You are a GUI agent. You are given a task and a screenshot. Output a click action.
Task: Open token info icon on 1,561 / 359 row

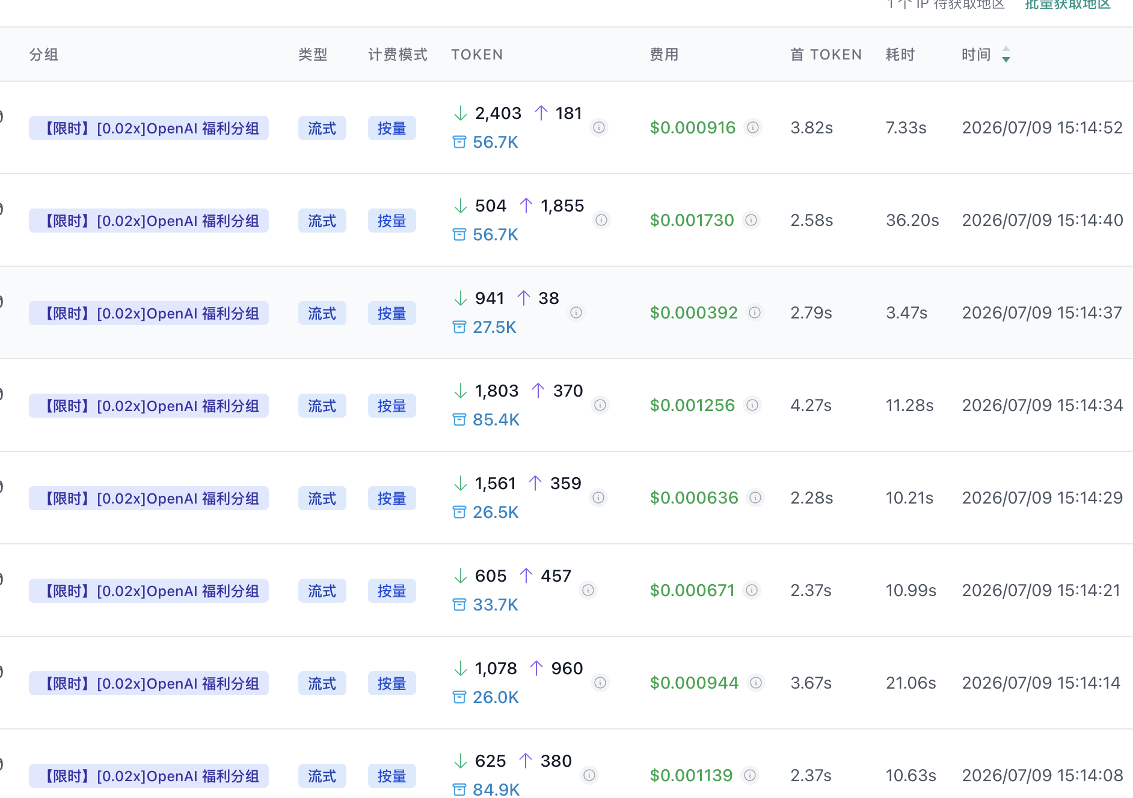click(x=598, y=498)
